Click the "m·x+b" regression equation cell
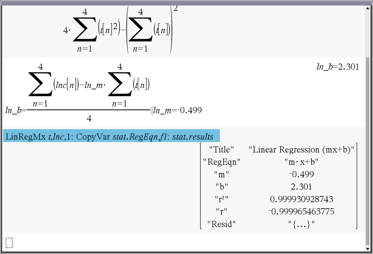The width and height of the screenshot is (373, 254). 301,162
